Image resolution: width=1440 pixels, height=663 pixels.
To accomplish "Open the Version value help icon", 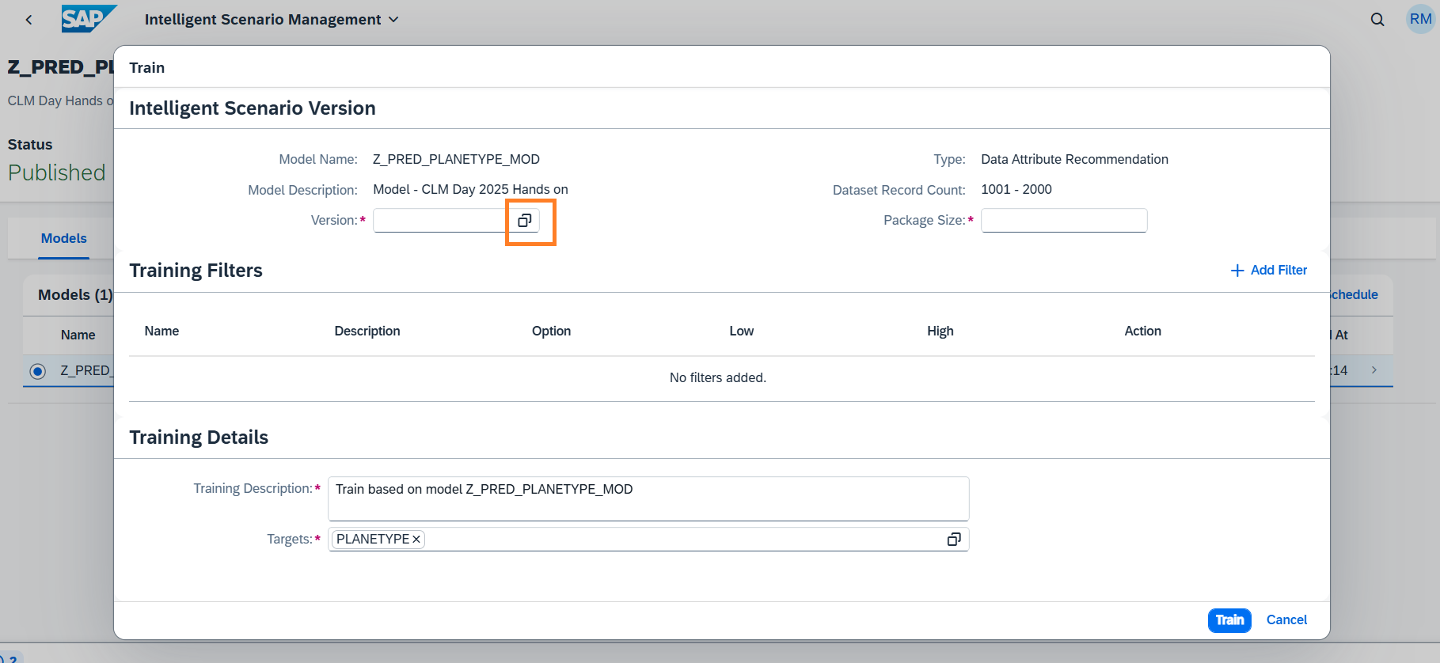I will (x=524, y=221).
